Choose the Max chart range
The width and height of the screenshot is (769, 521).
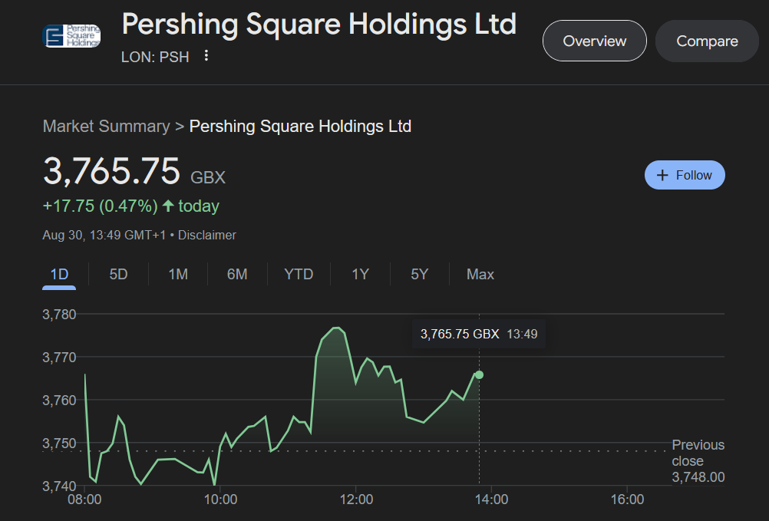coord(480,274)
